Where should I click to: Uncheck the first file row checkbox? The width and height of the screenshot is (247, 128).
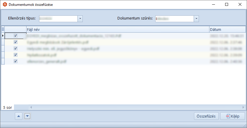pos(16,35)
